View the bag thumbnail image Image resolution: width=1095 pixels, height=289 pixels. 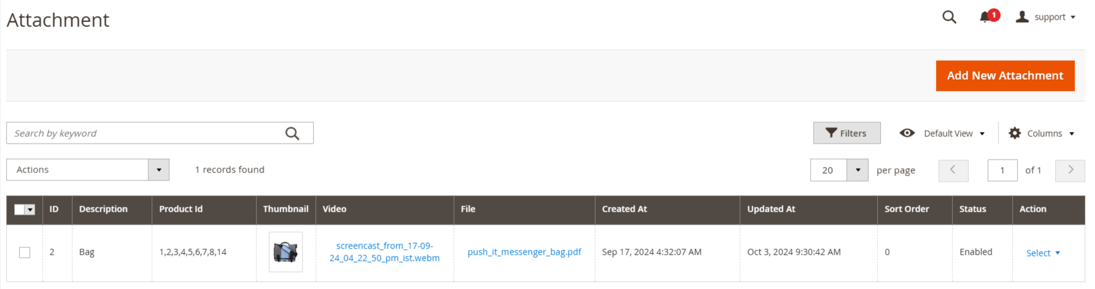(285, 252)
